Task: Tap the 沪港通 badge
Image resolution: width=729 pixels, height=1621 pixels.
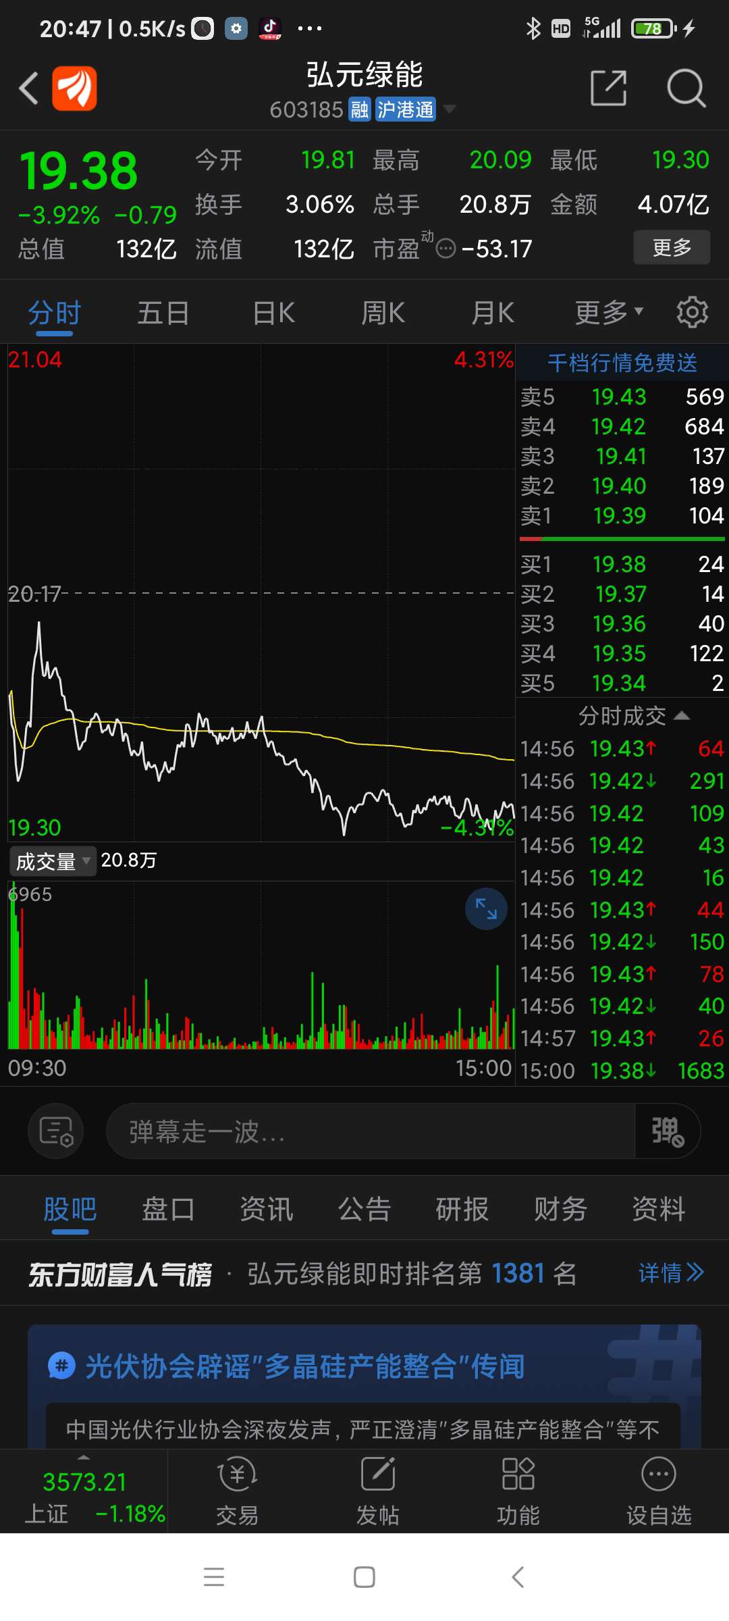Action: click(x=405, y=109)
